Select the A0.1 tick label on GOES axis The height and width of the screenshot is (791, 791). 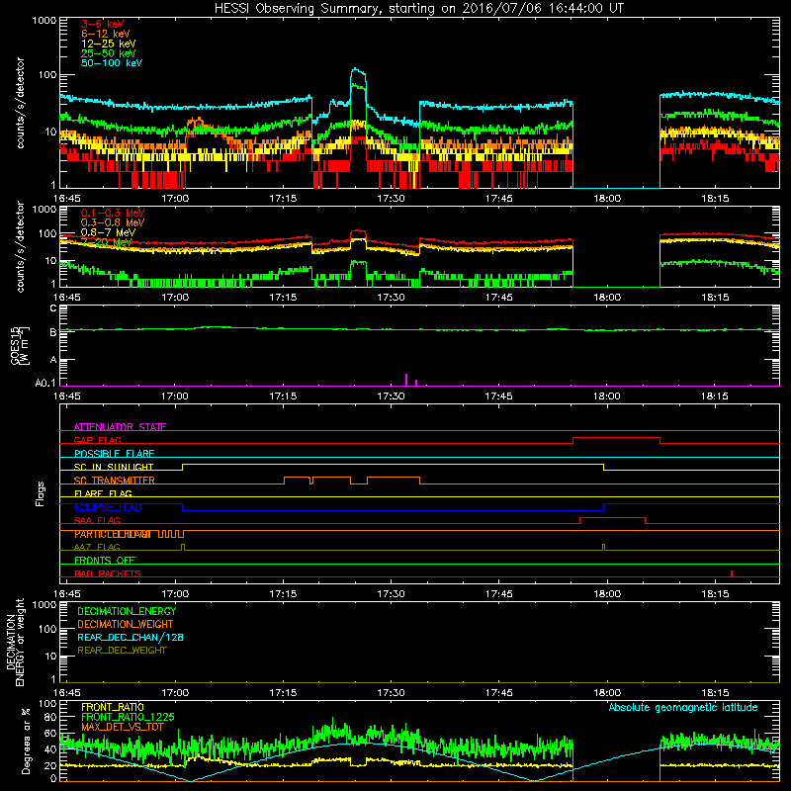[45, 384]
